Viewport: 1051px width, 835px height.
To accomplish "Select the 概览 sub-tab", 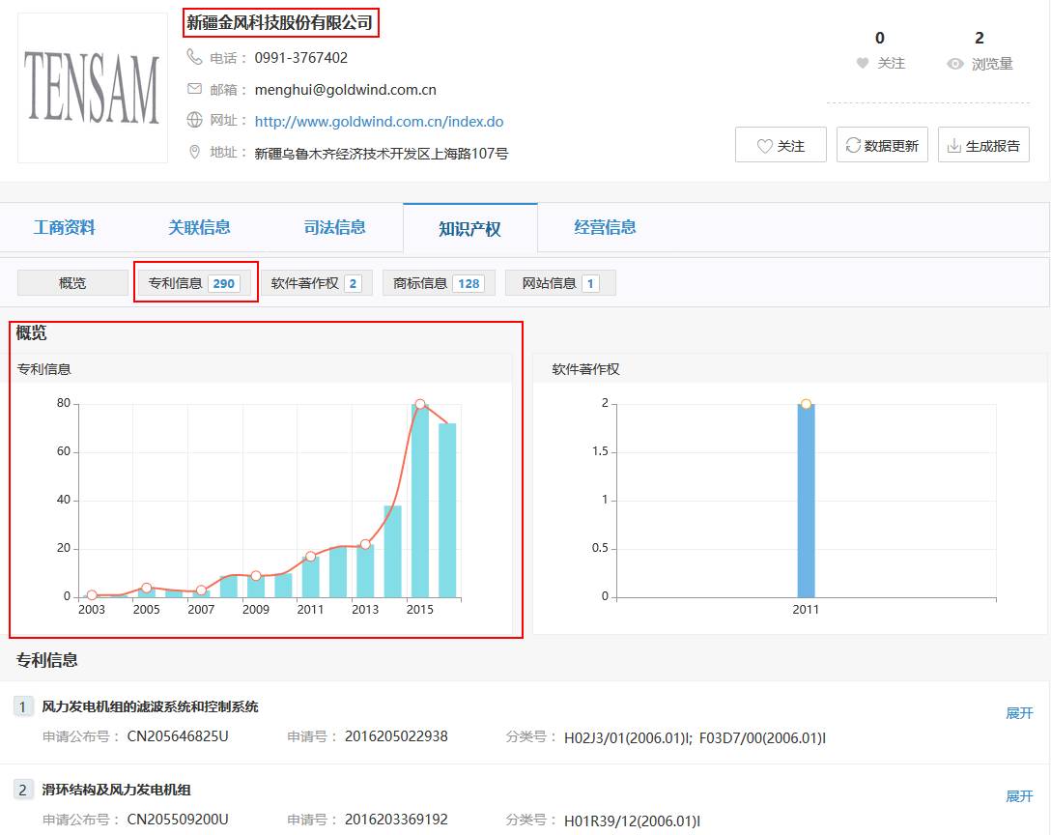I will (x=72, y=283).
